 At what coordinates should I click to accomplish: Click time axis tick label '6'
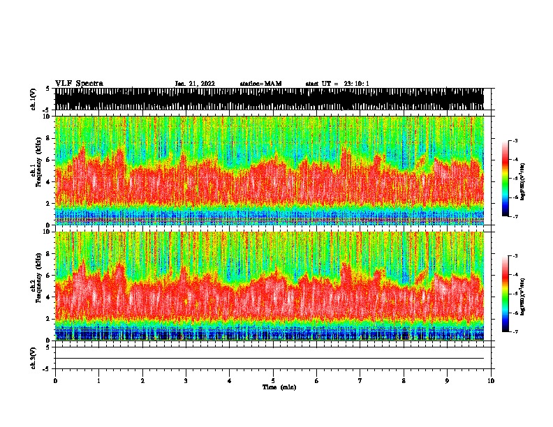(317, 381)
